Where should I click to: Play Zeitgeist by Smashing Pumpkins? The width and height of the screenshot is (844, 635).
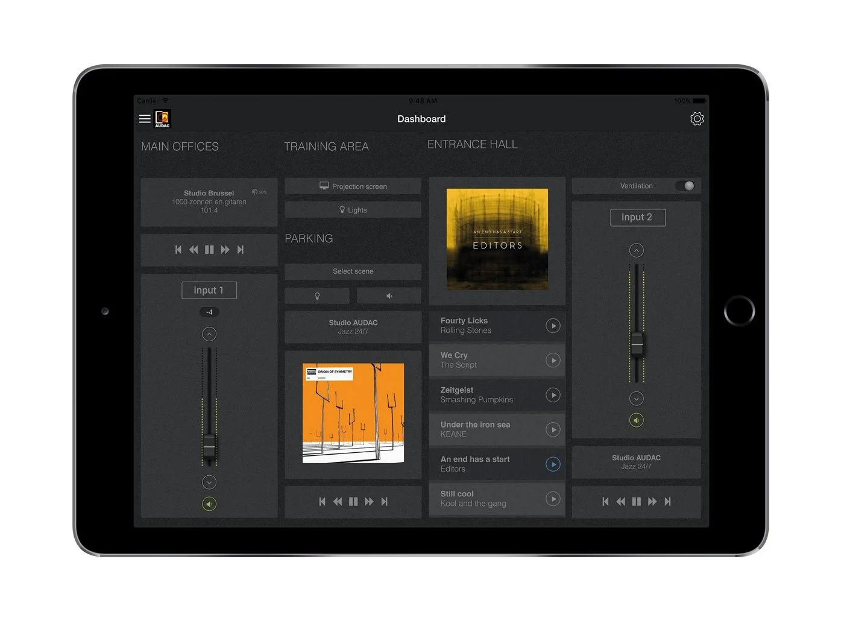click(x=553, y=395)
